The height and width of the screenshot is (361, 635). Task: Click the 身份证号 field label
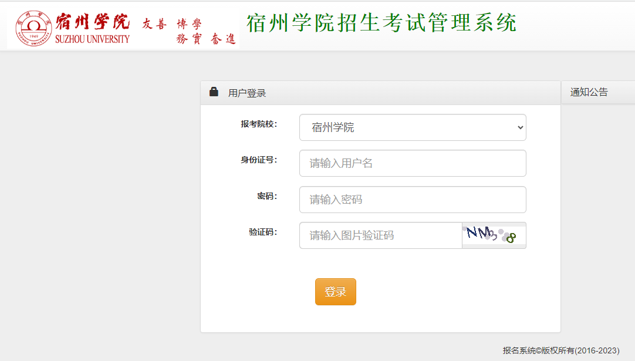click(x=258, y=160)
